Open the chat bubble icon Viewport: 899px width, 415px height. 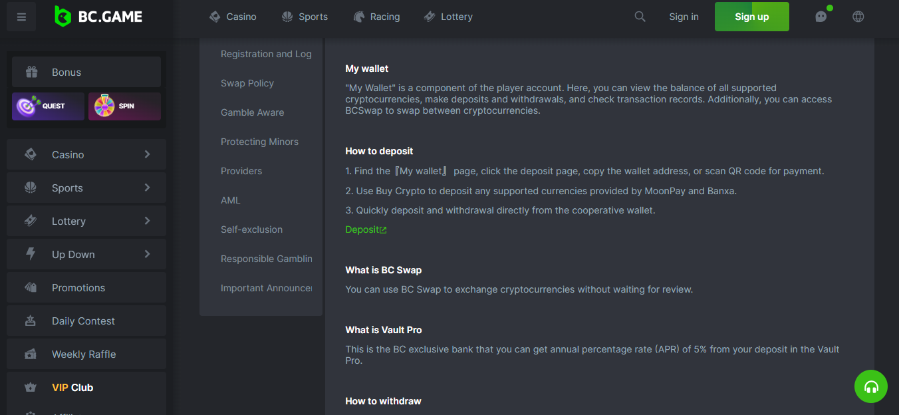pyautogui.click(x=821, y=17)
